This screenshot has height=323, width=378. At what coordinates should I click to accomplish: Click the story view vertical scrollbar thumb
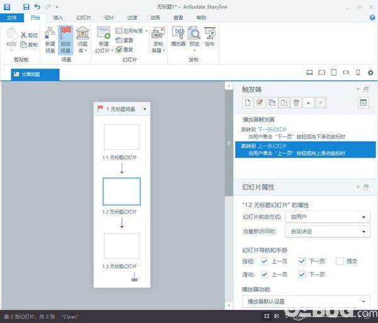point(229,143)
